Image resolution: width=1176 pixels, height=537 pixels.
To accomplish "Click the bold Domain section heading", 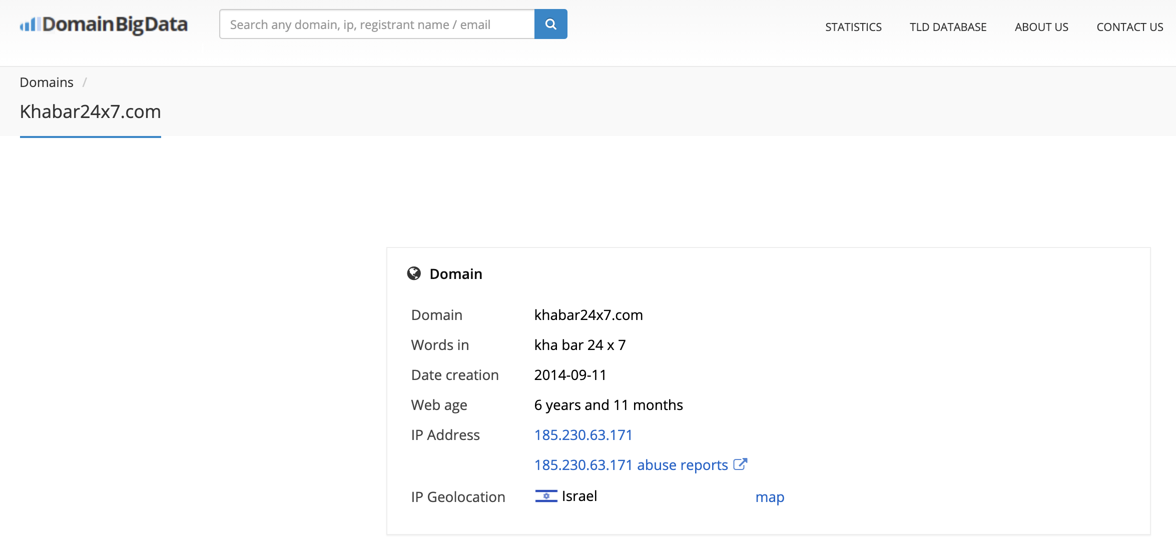I will [x=456, y=274].
